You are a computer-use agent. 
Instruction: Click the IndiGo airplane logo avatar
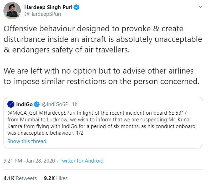click(x=11, y=104)
